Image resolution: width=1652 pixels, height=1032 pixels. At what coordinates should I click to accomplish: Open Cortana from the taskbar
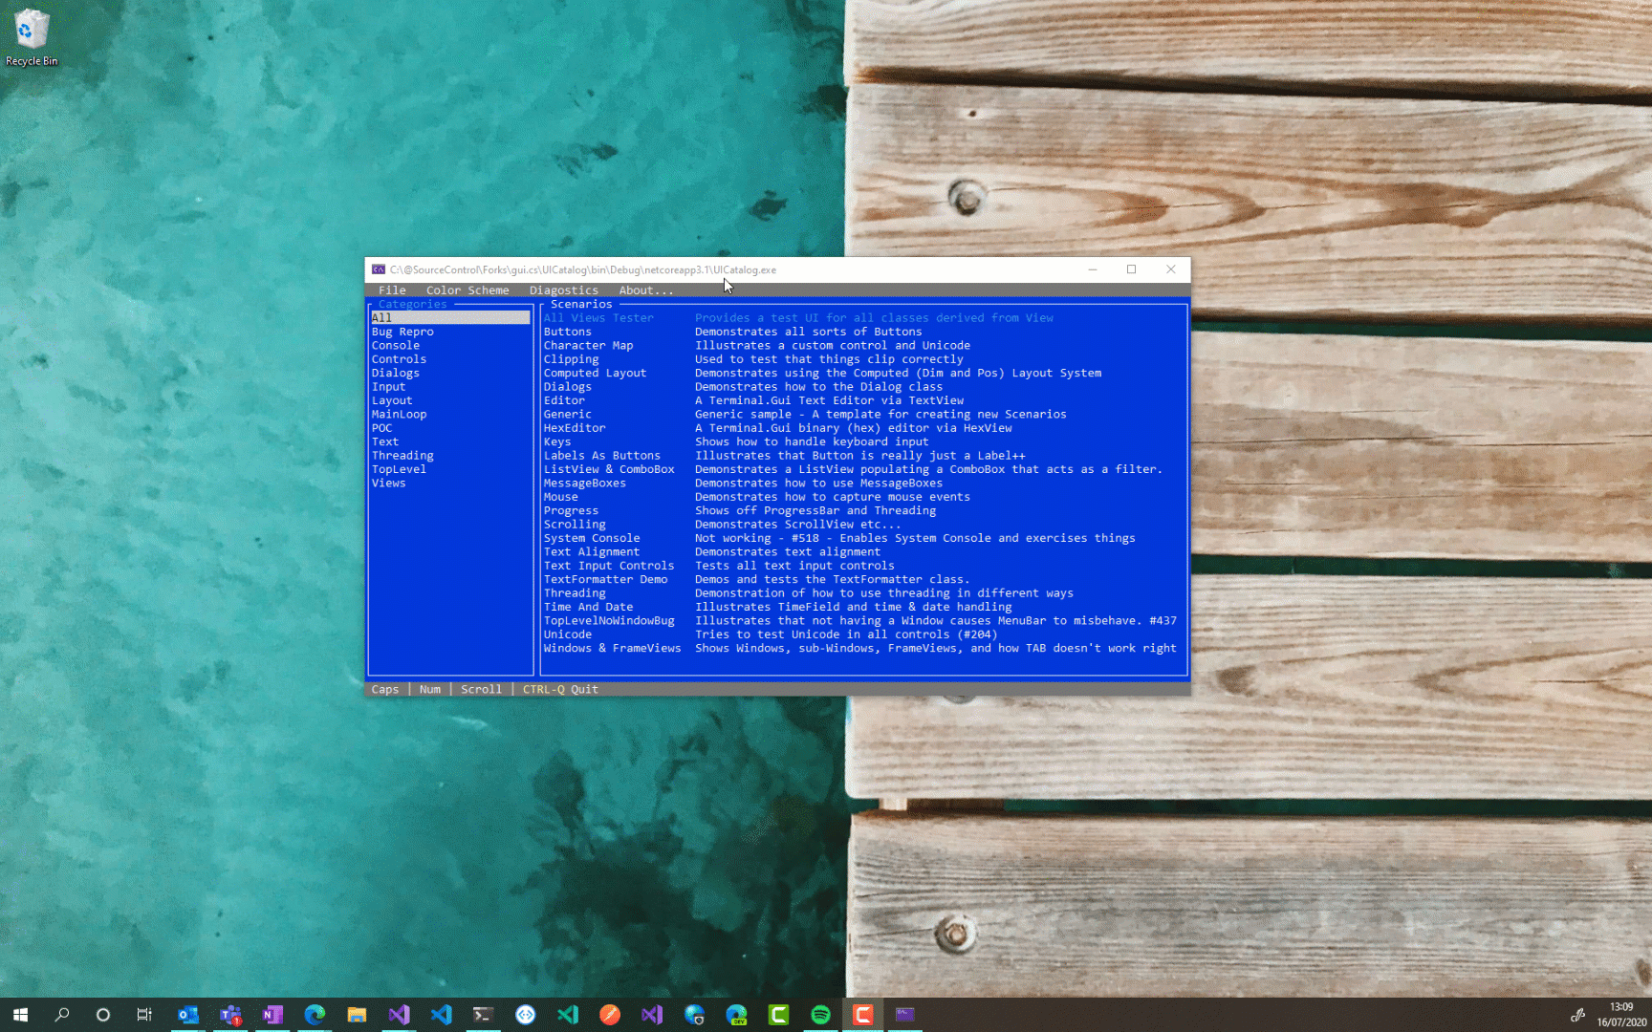[103, 1015]
